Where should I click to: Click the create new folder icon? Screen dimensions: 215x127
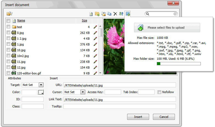tap(97, 14)
